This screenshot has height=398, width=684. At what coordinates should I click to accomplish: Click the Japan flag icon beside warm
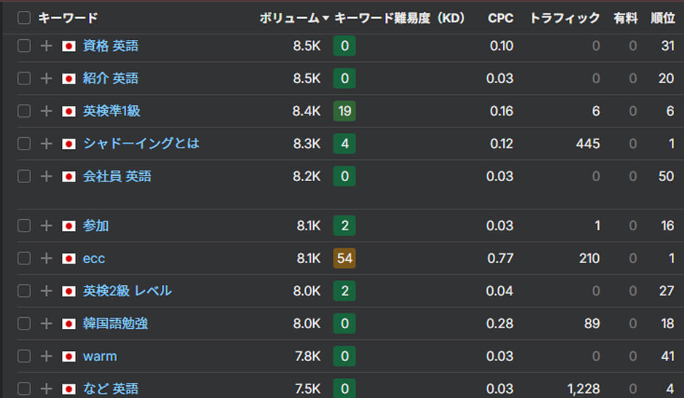69,356
